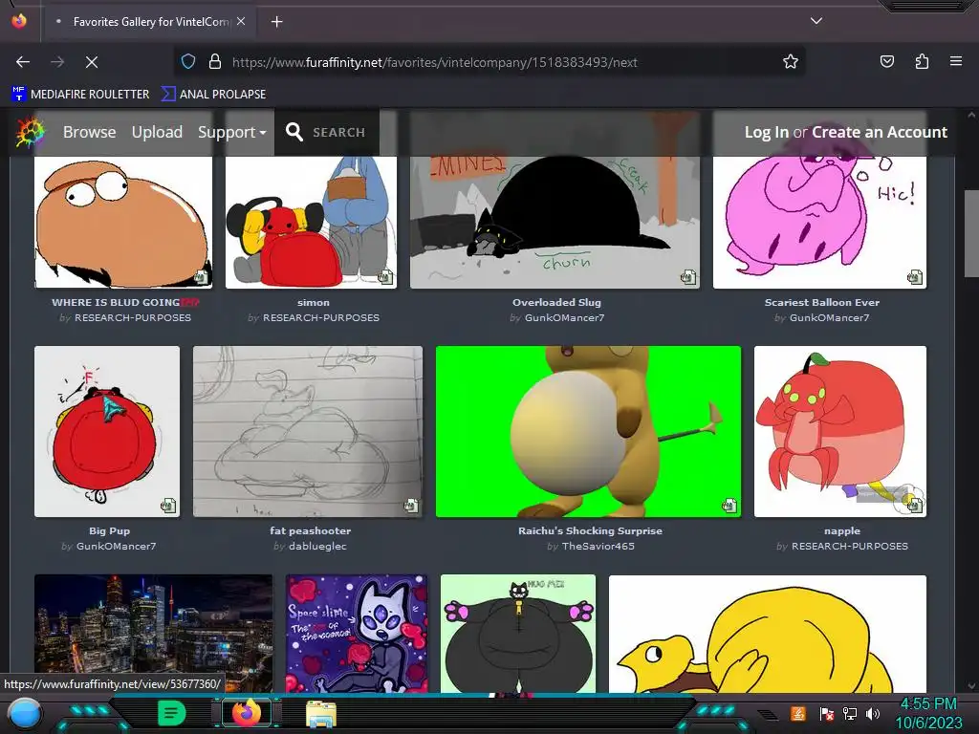Click the Raichu's Shocking Surprise title link

(x=590, y=530)
